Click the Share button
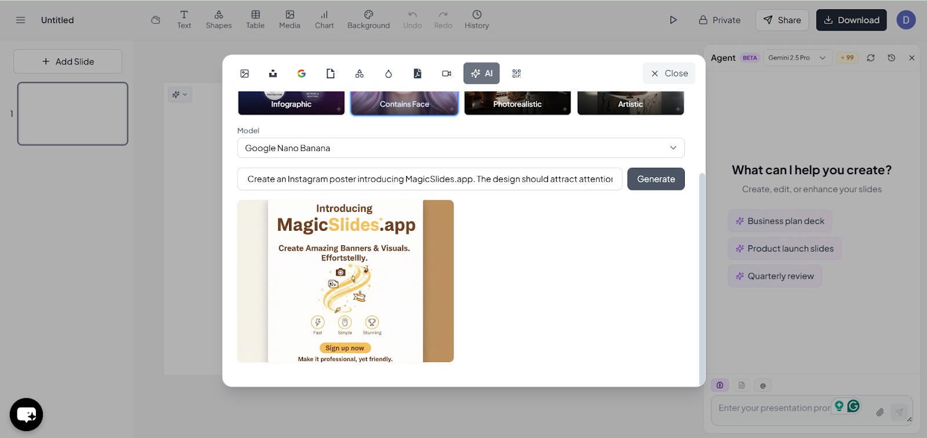 [x=782, y=20]
